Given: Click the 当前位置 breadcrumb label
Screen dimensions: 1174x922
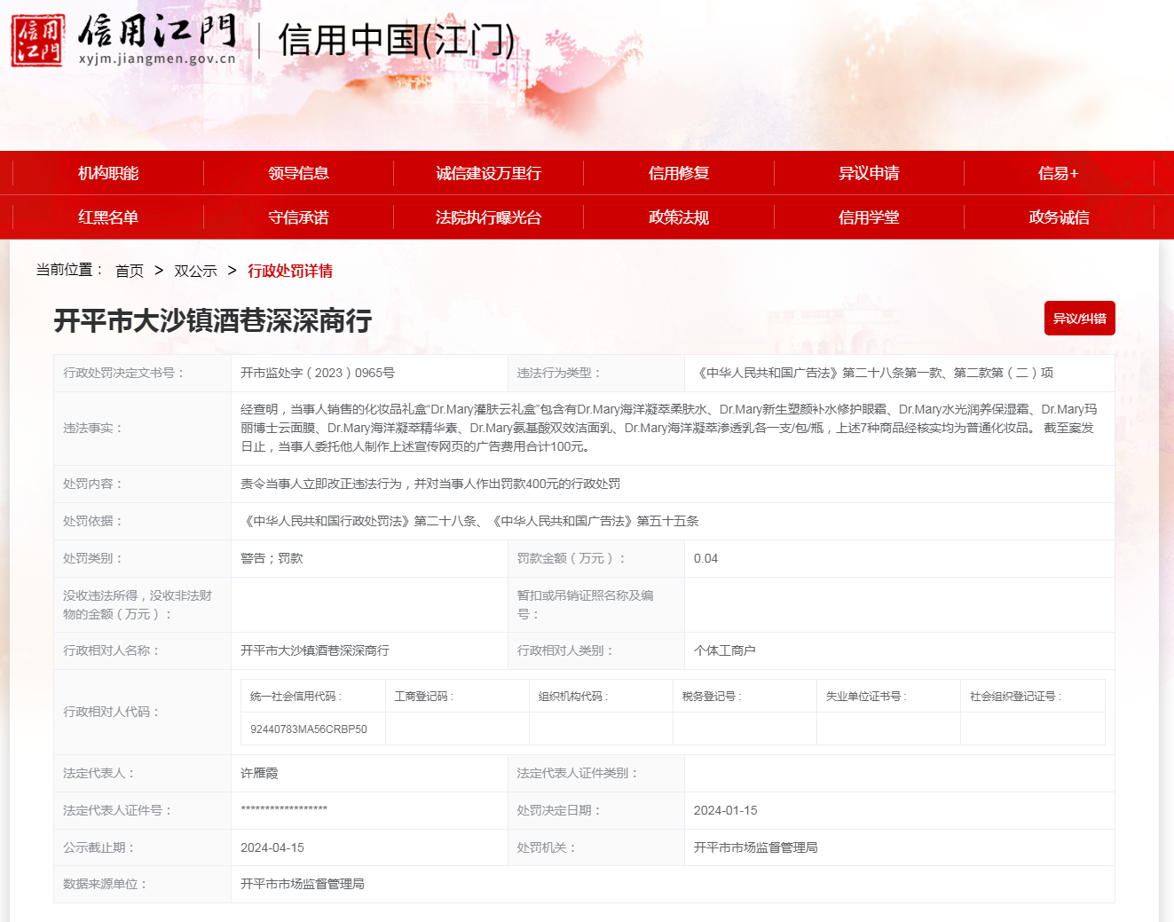Looking at the screenshot, I should (70, 269).
